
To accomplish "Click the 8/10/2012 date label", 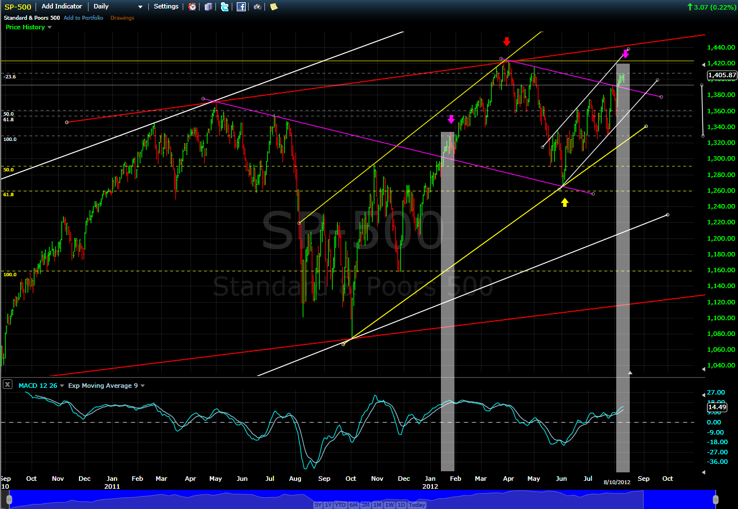I will pos(617,482).
